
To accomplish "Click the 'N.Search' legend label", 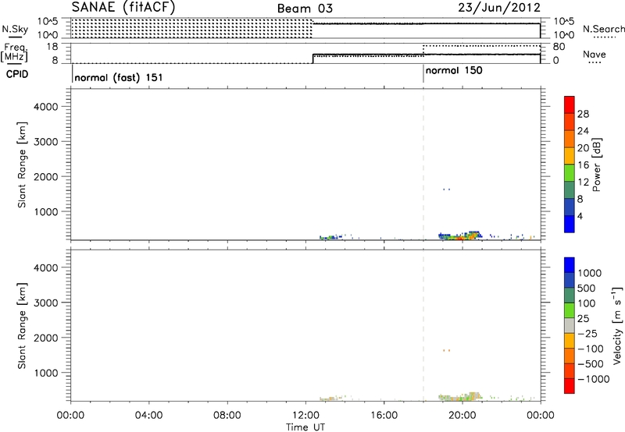I will click(603, 29).
